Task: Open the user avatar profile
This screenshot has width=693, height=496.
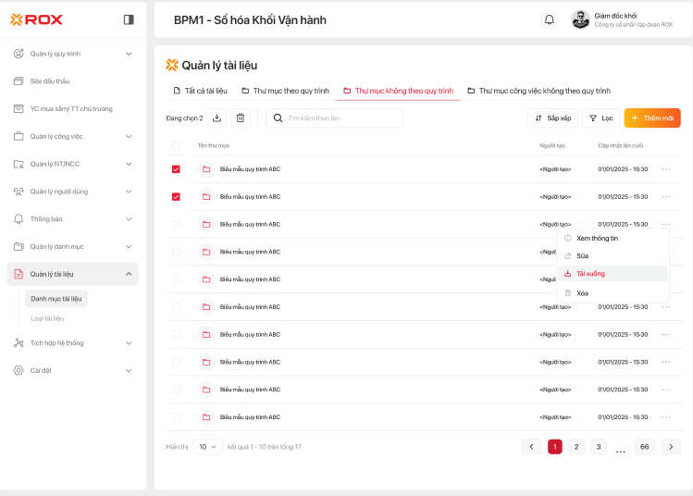Action: (580, 19)
